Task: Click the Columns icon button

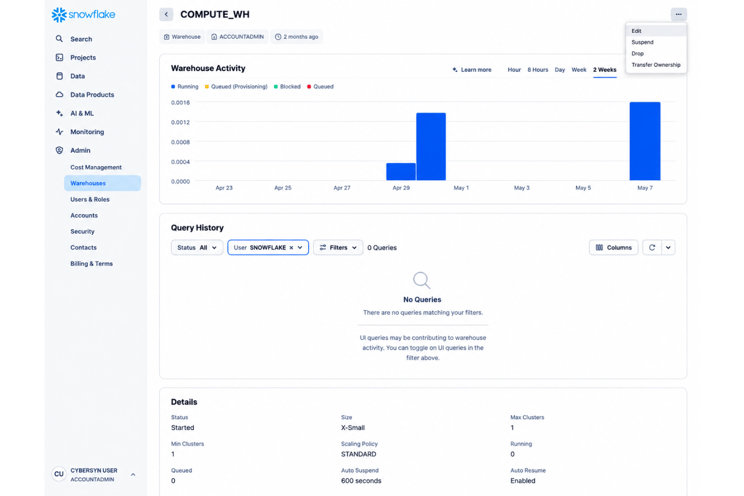Action: click(x=613, y=247)
